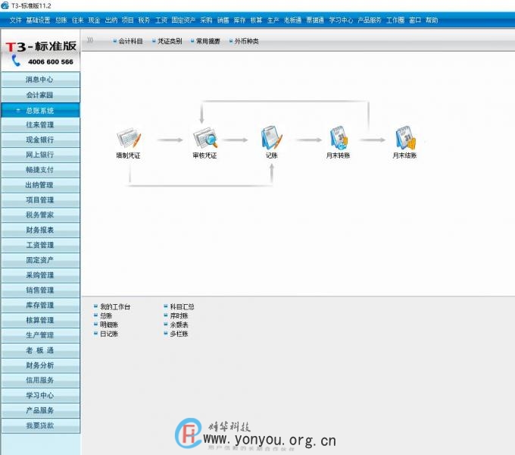Image resolution: width=515 pixels, height=455 pixels.
Task: Open the 月末转账 month-end transfer icon
Action: 339,137
